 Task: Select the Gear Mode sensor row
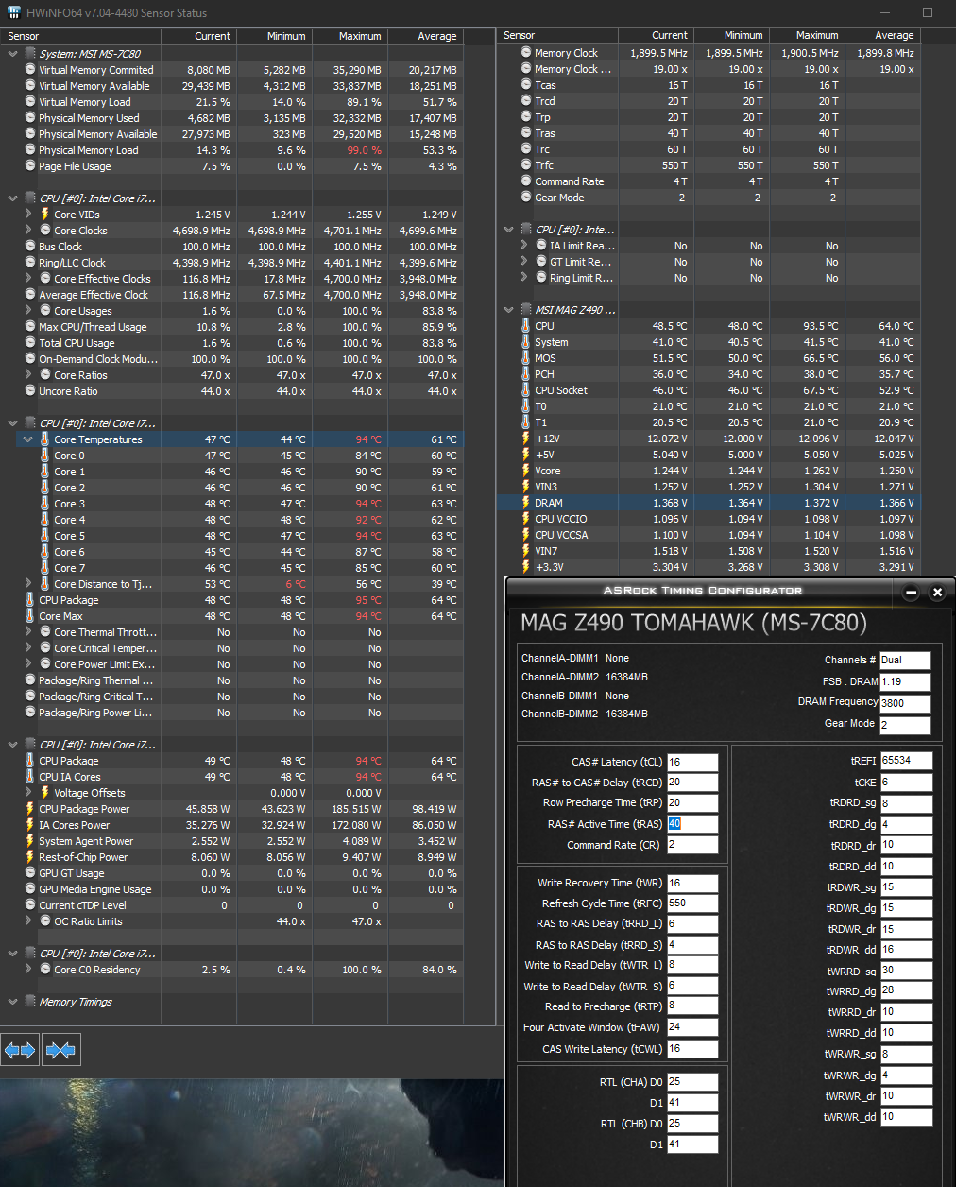[x=708, y=198]
